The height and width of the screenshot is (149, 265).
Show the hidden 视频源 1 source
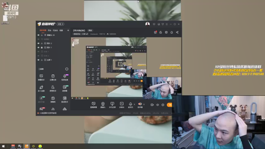(38, 39)
